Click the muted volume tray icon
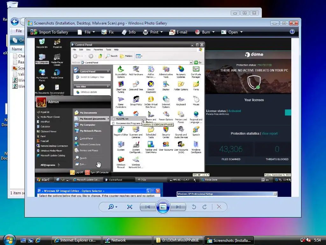Screen dimensions: 326x245 pyautogui.click(x=308, y=240)
